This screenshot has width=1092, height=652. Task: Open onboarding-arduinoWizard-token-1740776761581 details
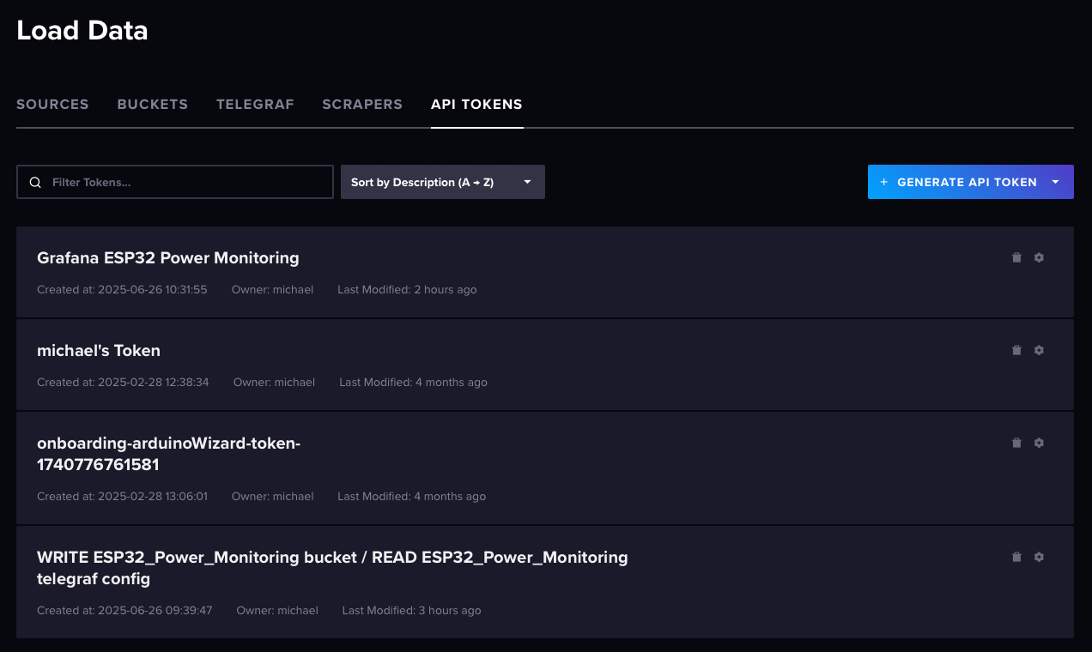[x=168, y=454]
